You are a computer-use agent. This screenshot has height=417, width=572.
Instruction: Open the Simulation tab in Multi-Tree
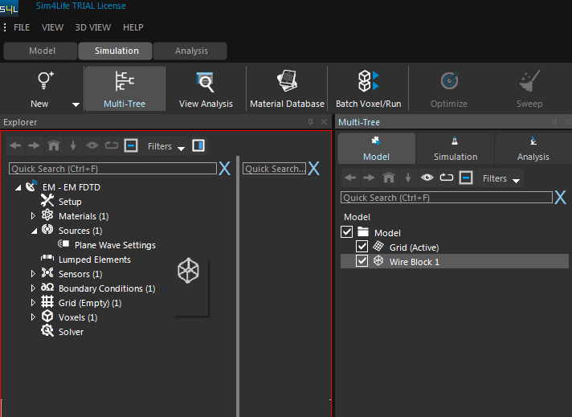tap(456, 149)
